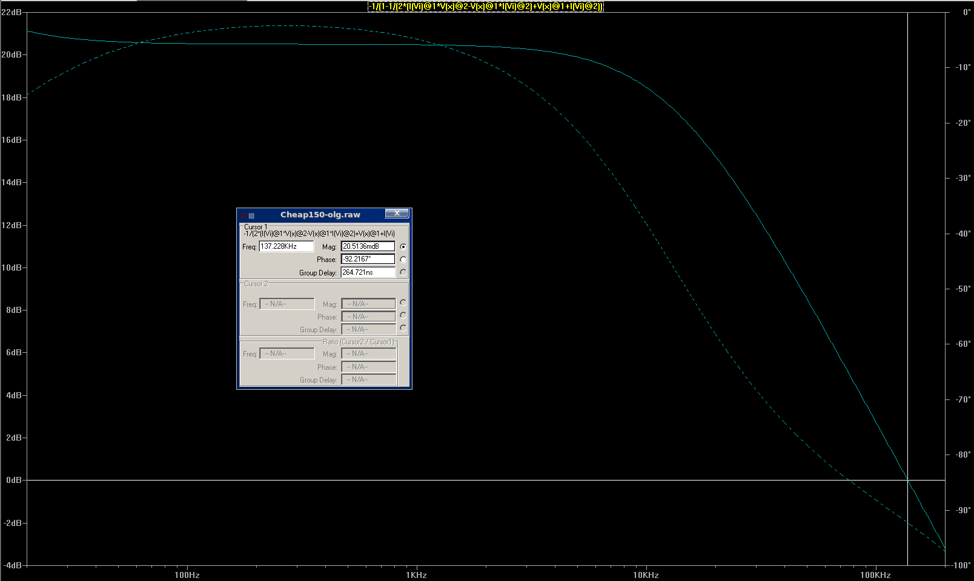Click the 18dB label on left axis

coord(11,97)
